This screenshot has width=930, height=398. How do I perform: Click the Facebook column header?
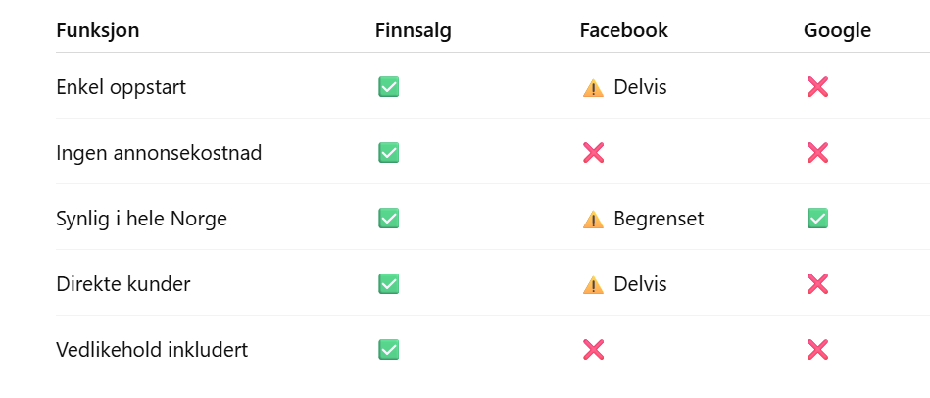[x=624, y=30]
